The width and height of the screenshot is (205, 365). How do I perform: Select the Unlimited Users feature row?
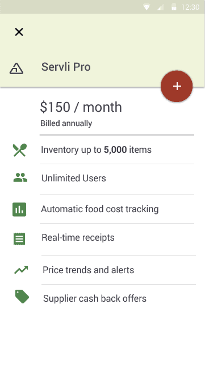coord(102,179)
